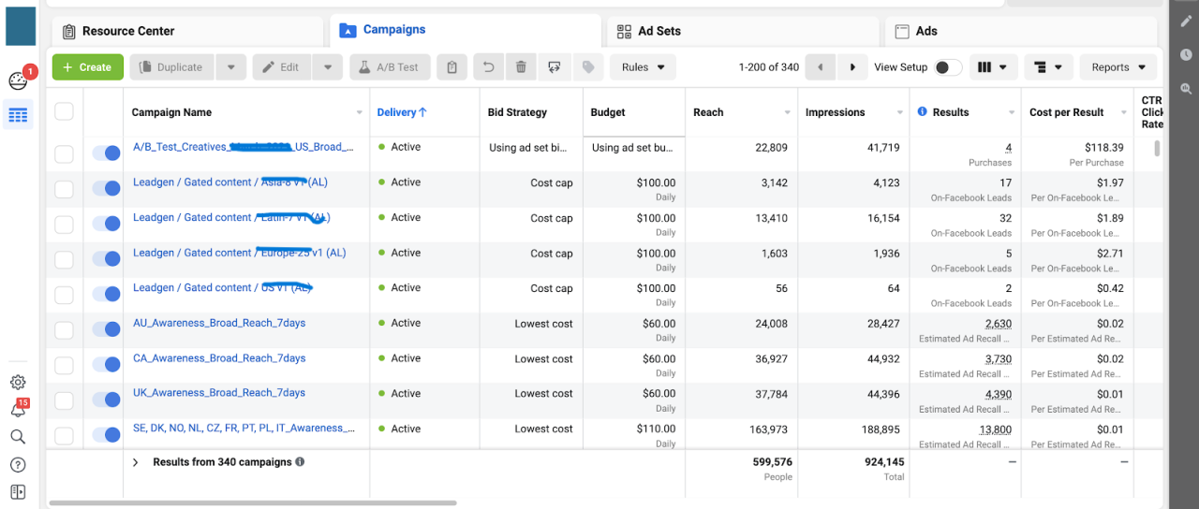This screenshot has width=1199, height=509.
Task: Click the green Create button
Action: (x=87, y=67)
